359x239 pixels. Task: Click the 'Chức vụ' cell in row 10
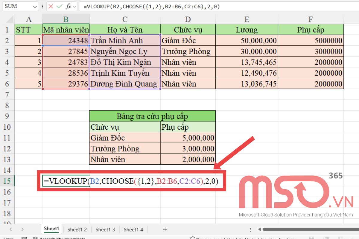click(x=125, y=127)
